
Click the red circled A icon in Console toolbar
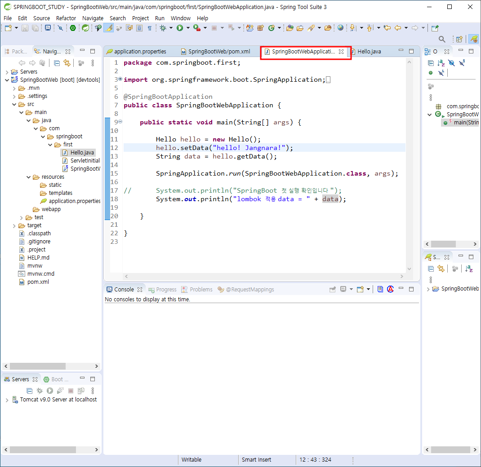(x=390, y=289)
